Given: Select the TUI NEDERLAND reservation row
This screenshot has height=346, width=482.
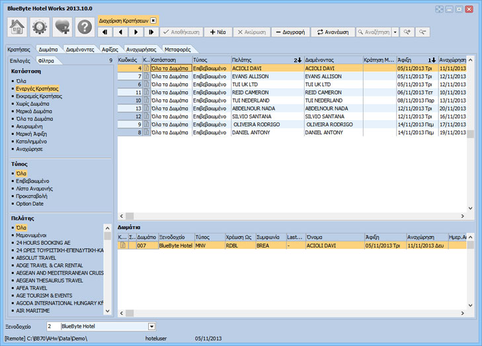Looking at the screenshot, I should (x=264, y=100).
